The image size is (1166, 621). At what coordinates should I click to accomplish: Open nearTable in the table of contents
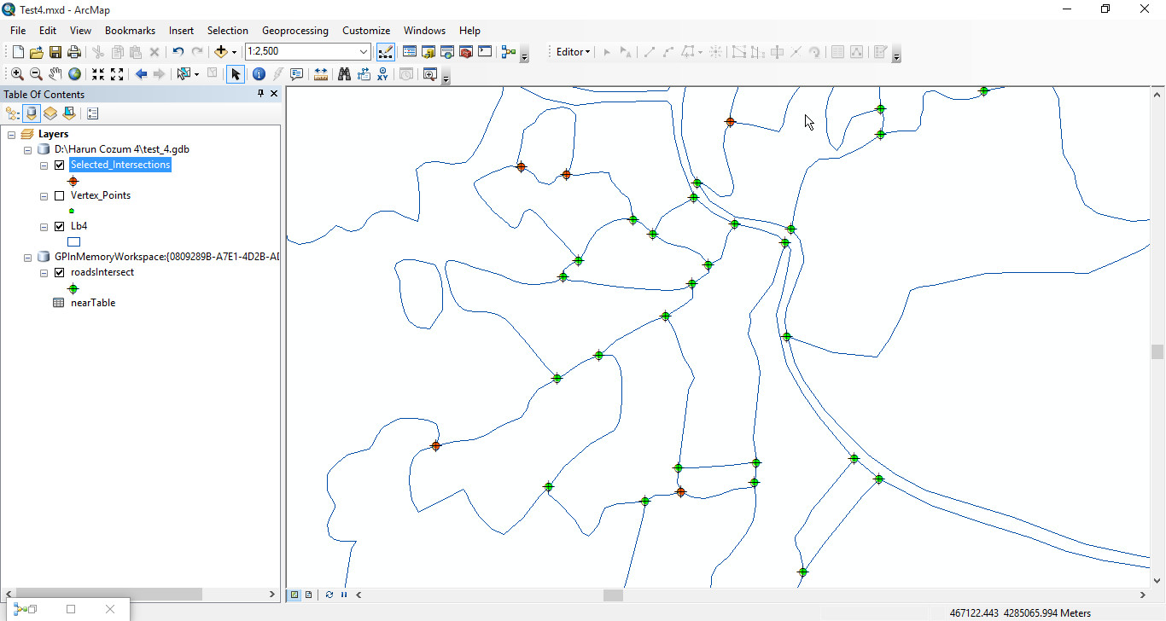[92, 303]
